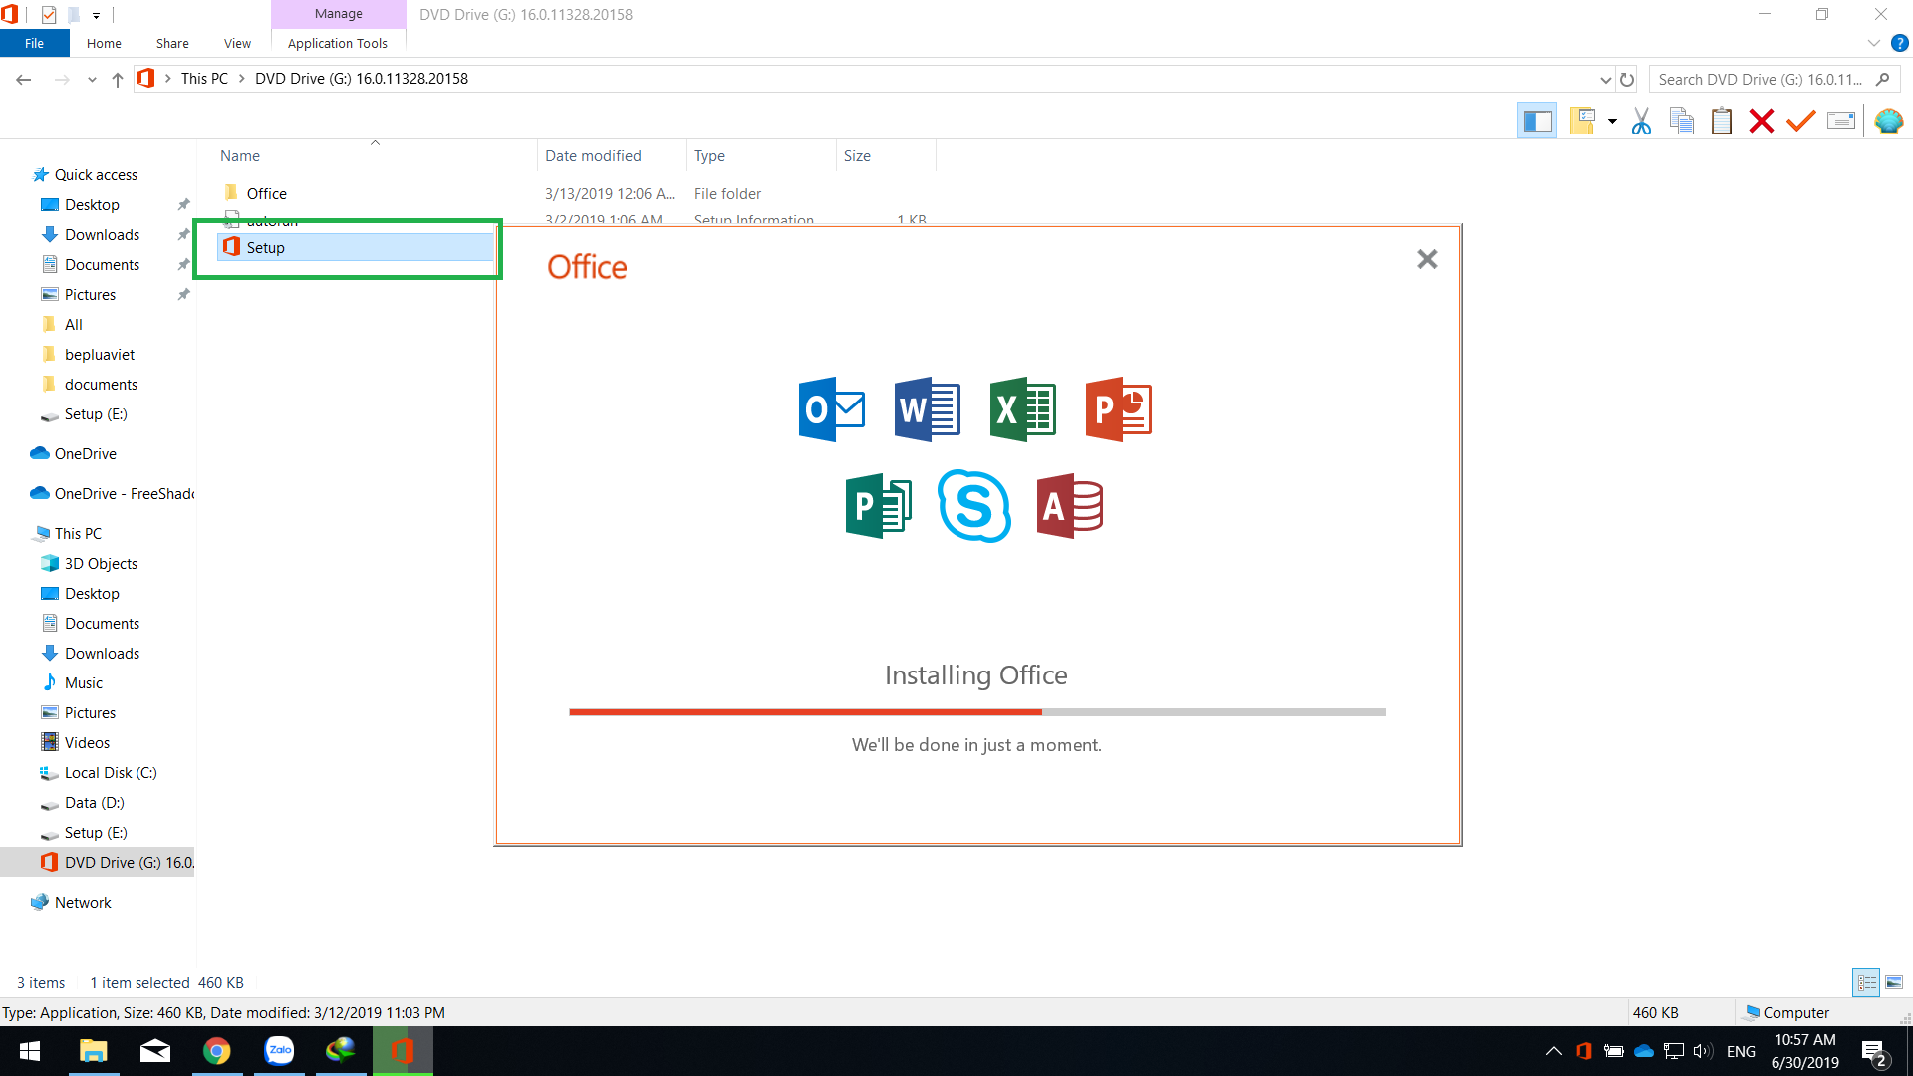
Task: Click the Paste clipboard toolbar icon
Action: pyautogui.click(x=1721, y=122)
